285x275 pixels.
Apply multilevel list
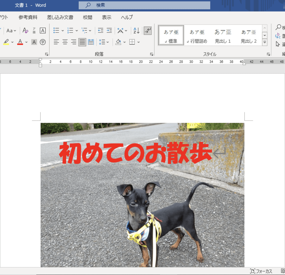[84, 30]
